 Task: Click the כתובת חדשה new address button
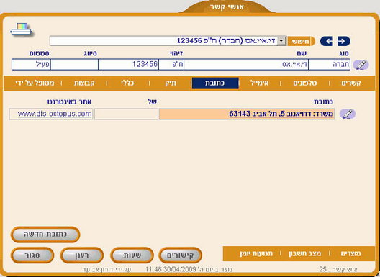(45, 235)
